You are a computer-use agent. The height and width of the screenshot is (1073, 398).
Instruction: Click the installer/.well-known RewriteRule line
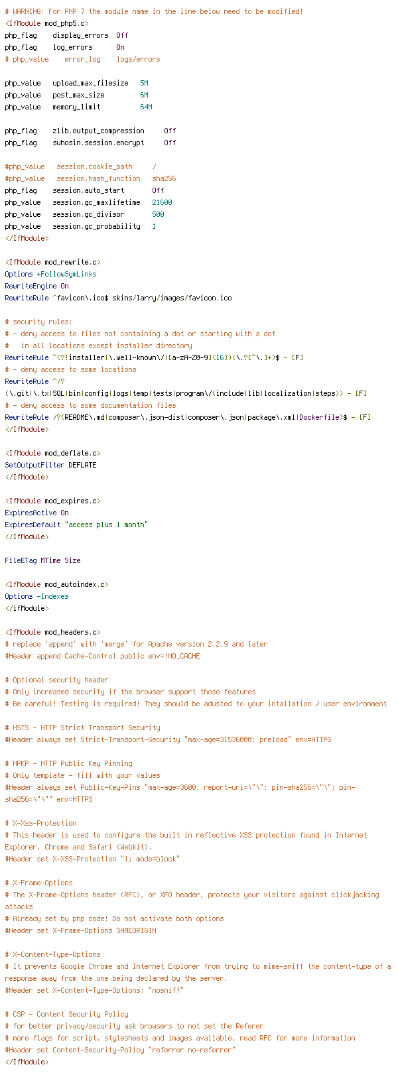(x=154, y=357)
